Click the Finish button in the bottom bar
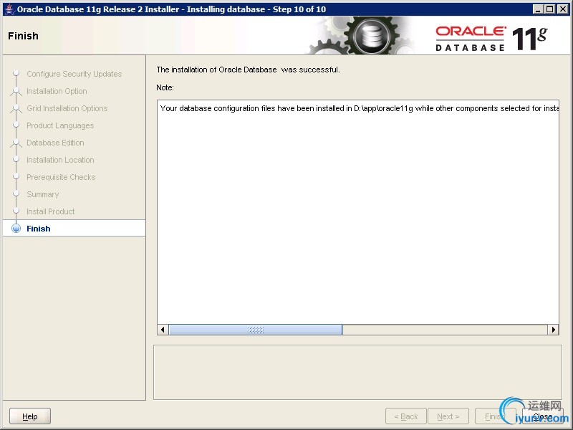The width and height of the screenshot is (573, 430). pos(495,416)
